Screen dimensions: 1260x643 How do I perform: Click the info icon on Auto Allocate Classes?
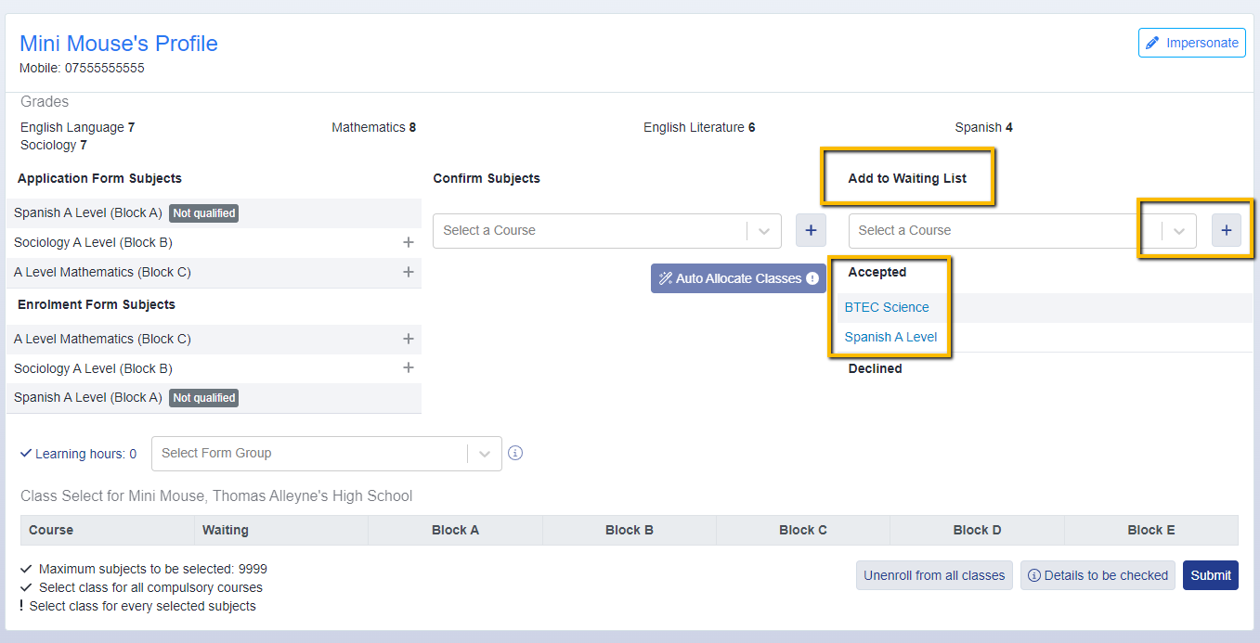tap(812, 278)
